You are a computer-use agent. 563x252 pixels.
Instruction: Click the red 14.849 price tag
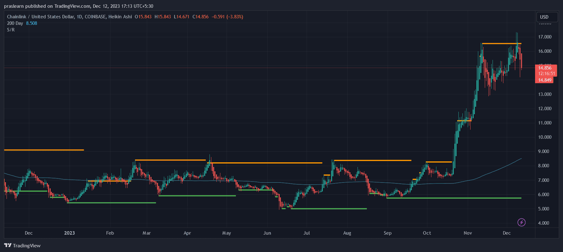[x=544, y=80]
